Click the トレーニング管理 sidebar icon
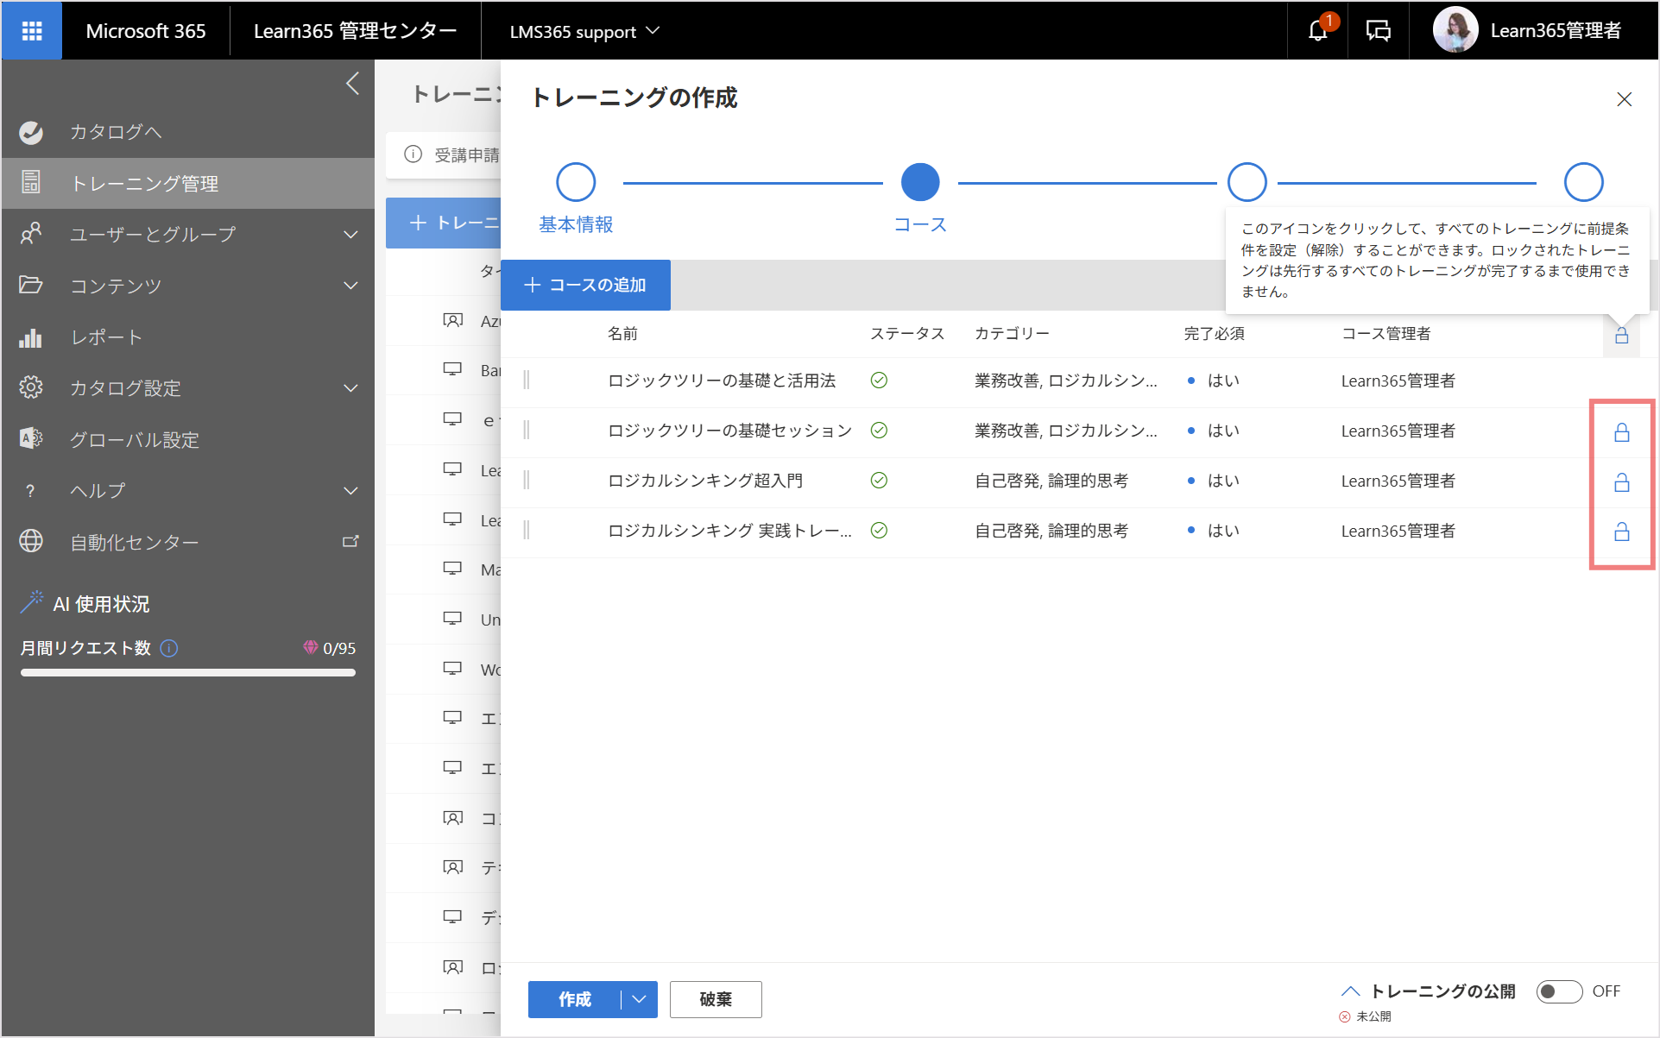This screenshot has height=1038, width=1660. click(31, 182)
